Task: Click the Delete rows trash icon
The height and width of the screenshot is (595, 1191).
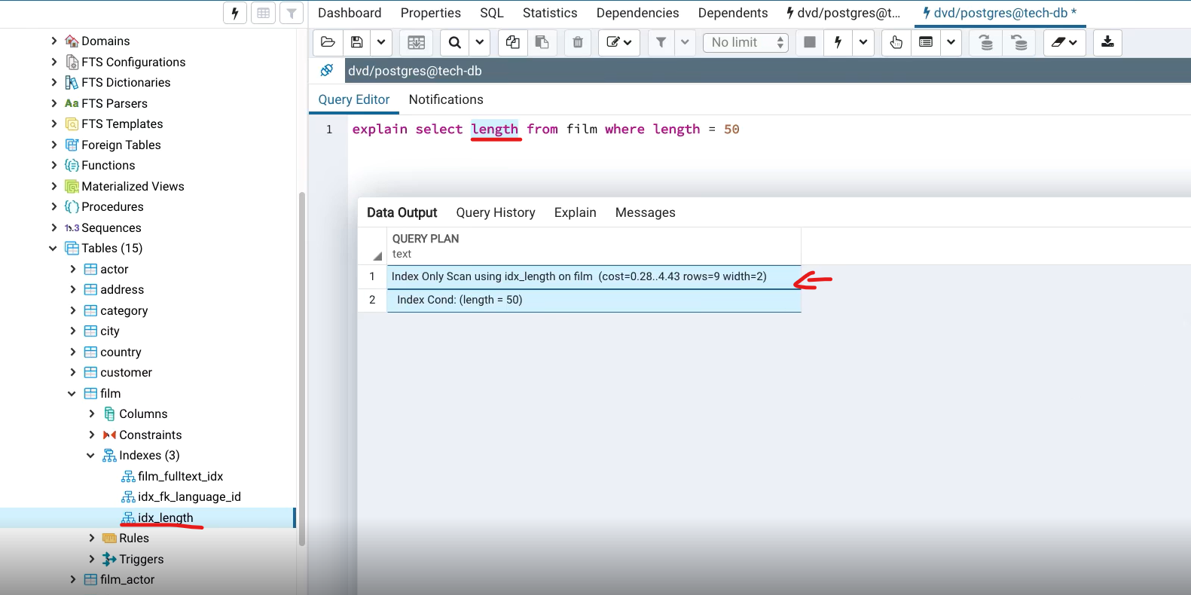Action: [578, 42]
